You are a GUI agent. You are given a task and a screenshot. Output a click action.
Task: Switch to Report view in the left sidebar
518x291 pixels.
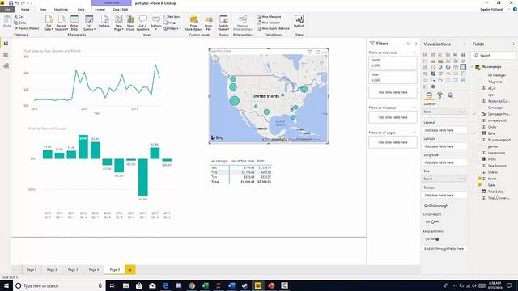click(6, 44)
